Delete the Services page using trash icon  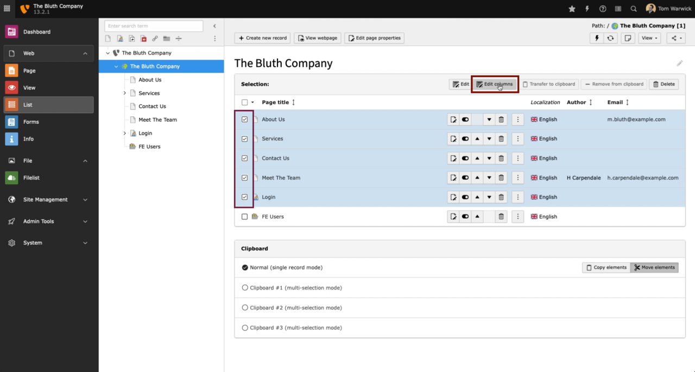[501, 139]
